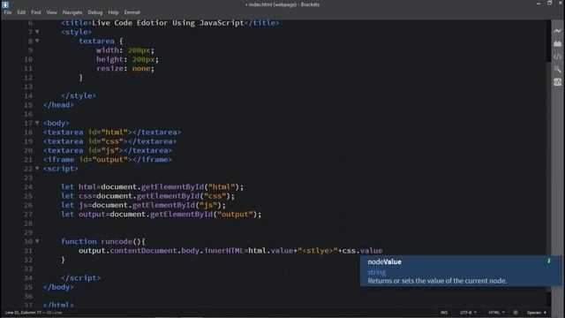Click the id="js" textarea tag line

pyautogui.click(x=108, y=150)
